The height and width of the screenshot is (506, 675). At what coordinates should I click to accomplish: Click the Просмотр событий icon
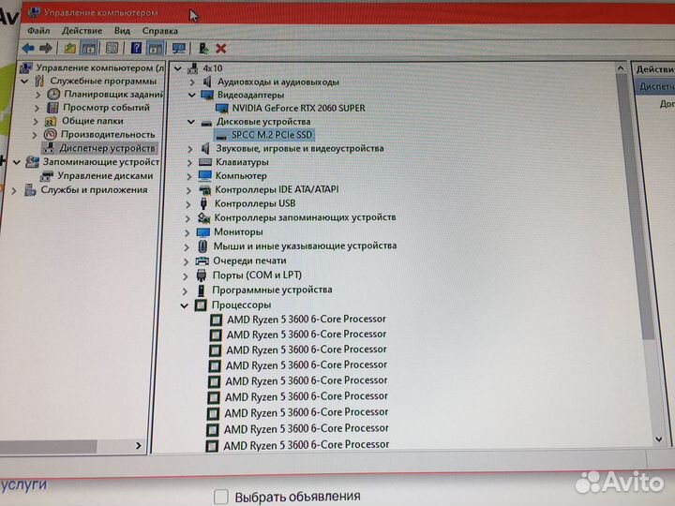tap(52, 108)
